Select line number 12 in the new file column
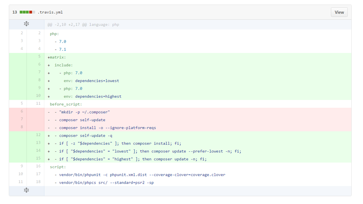 click(x=39, y=135)
